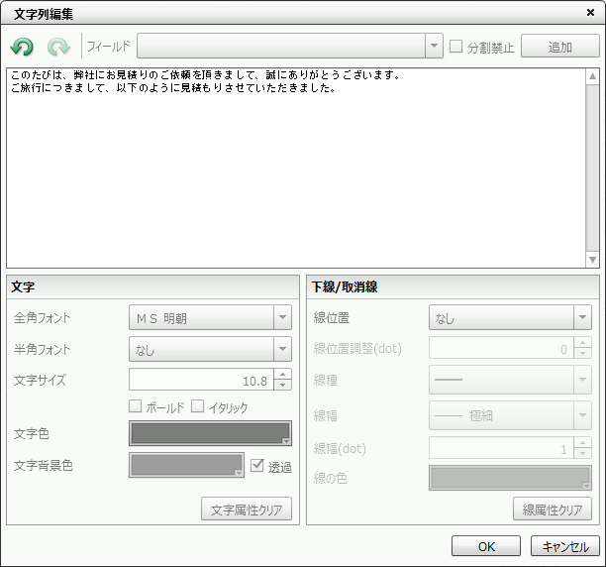Click the 追加 button

[x=560, y=46]
